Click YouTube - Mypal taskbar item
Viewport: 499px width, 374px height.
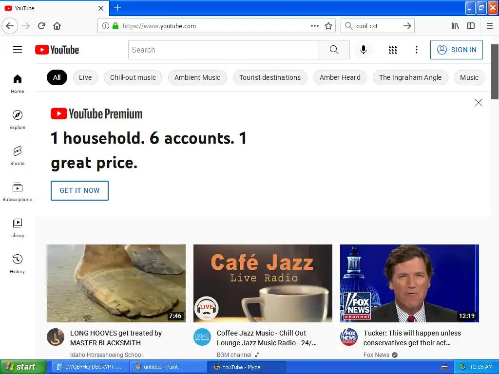point(247,367)
